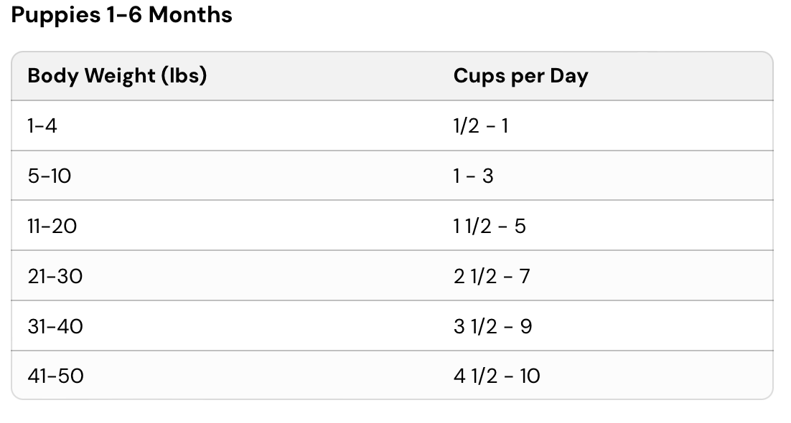Click the '1 1/2 - 5' cups cell

coord(490,227)
